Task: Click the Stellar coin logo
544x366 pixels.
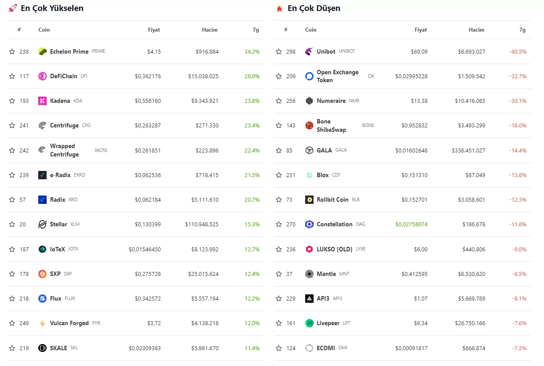Action: click(x=42, y=224)
